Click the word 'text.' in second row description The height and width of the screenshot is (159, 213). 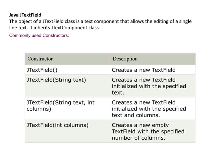118,92
